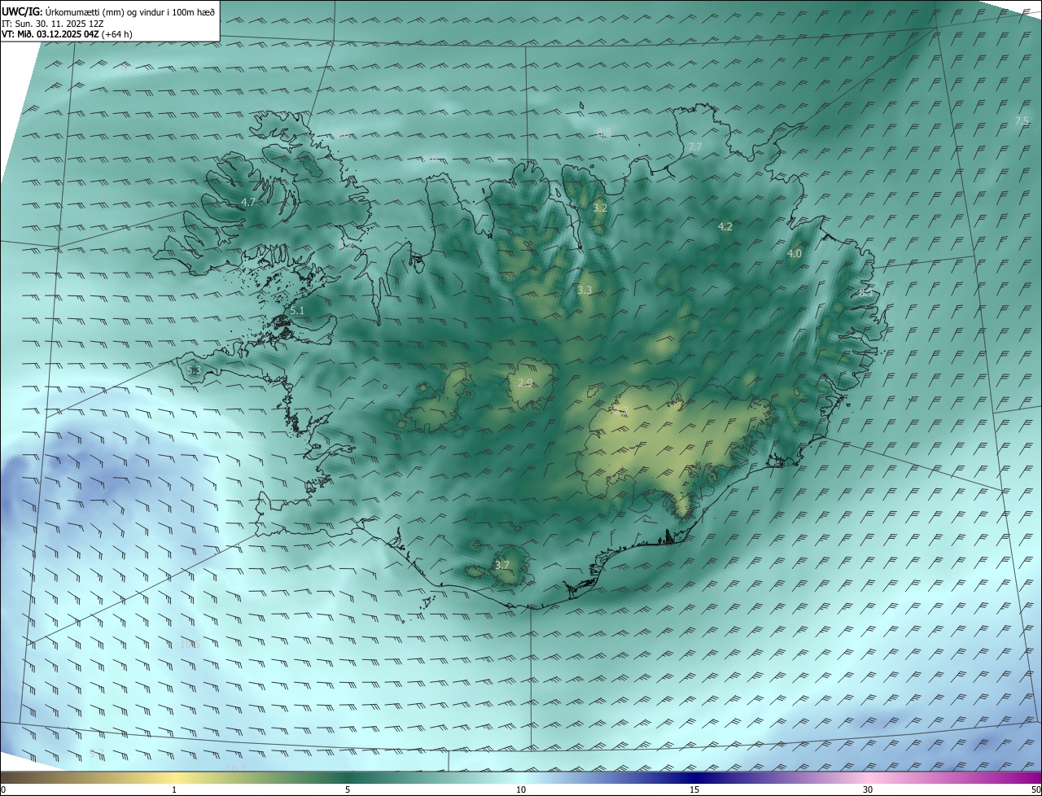Click the 5.1 value on the map
The height and width of the screenshot is (796, 1042).
(x=297, y=310)
